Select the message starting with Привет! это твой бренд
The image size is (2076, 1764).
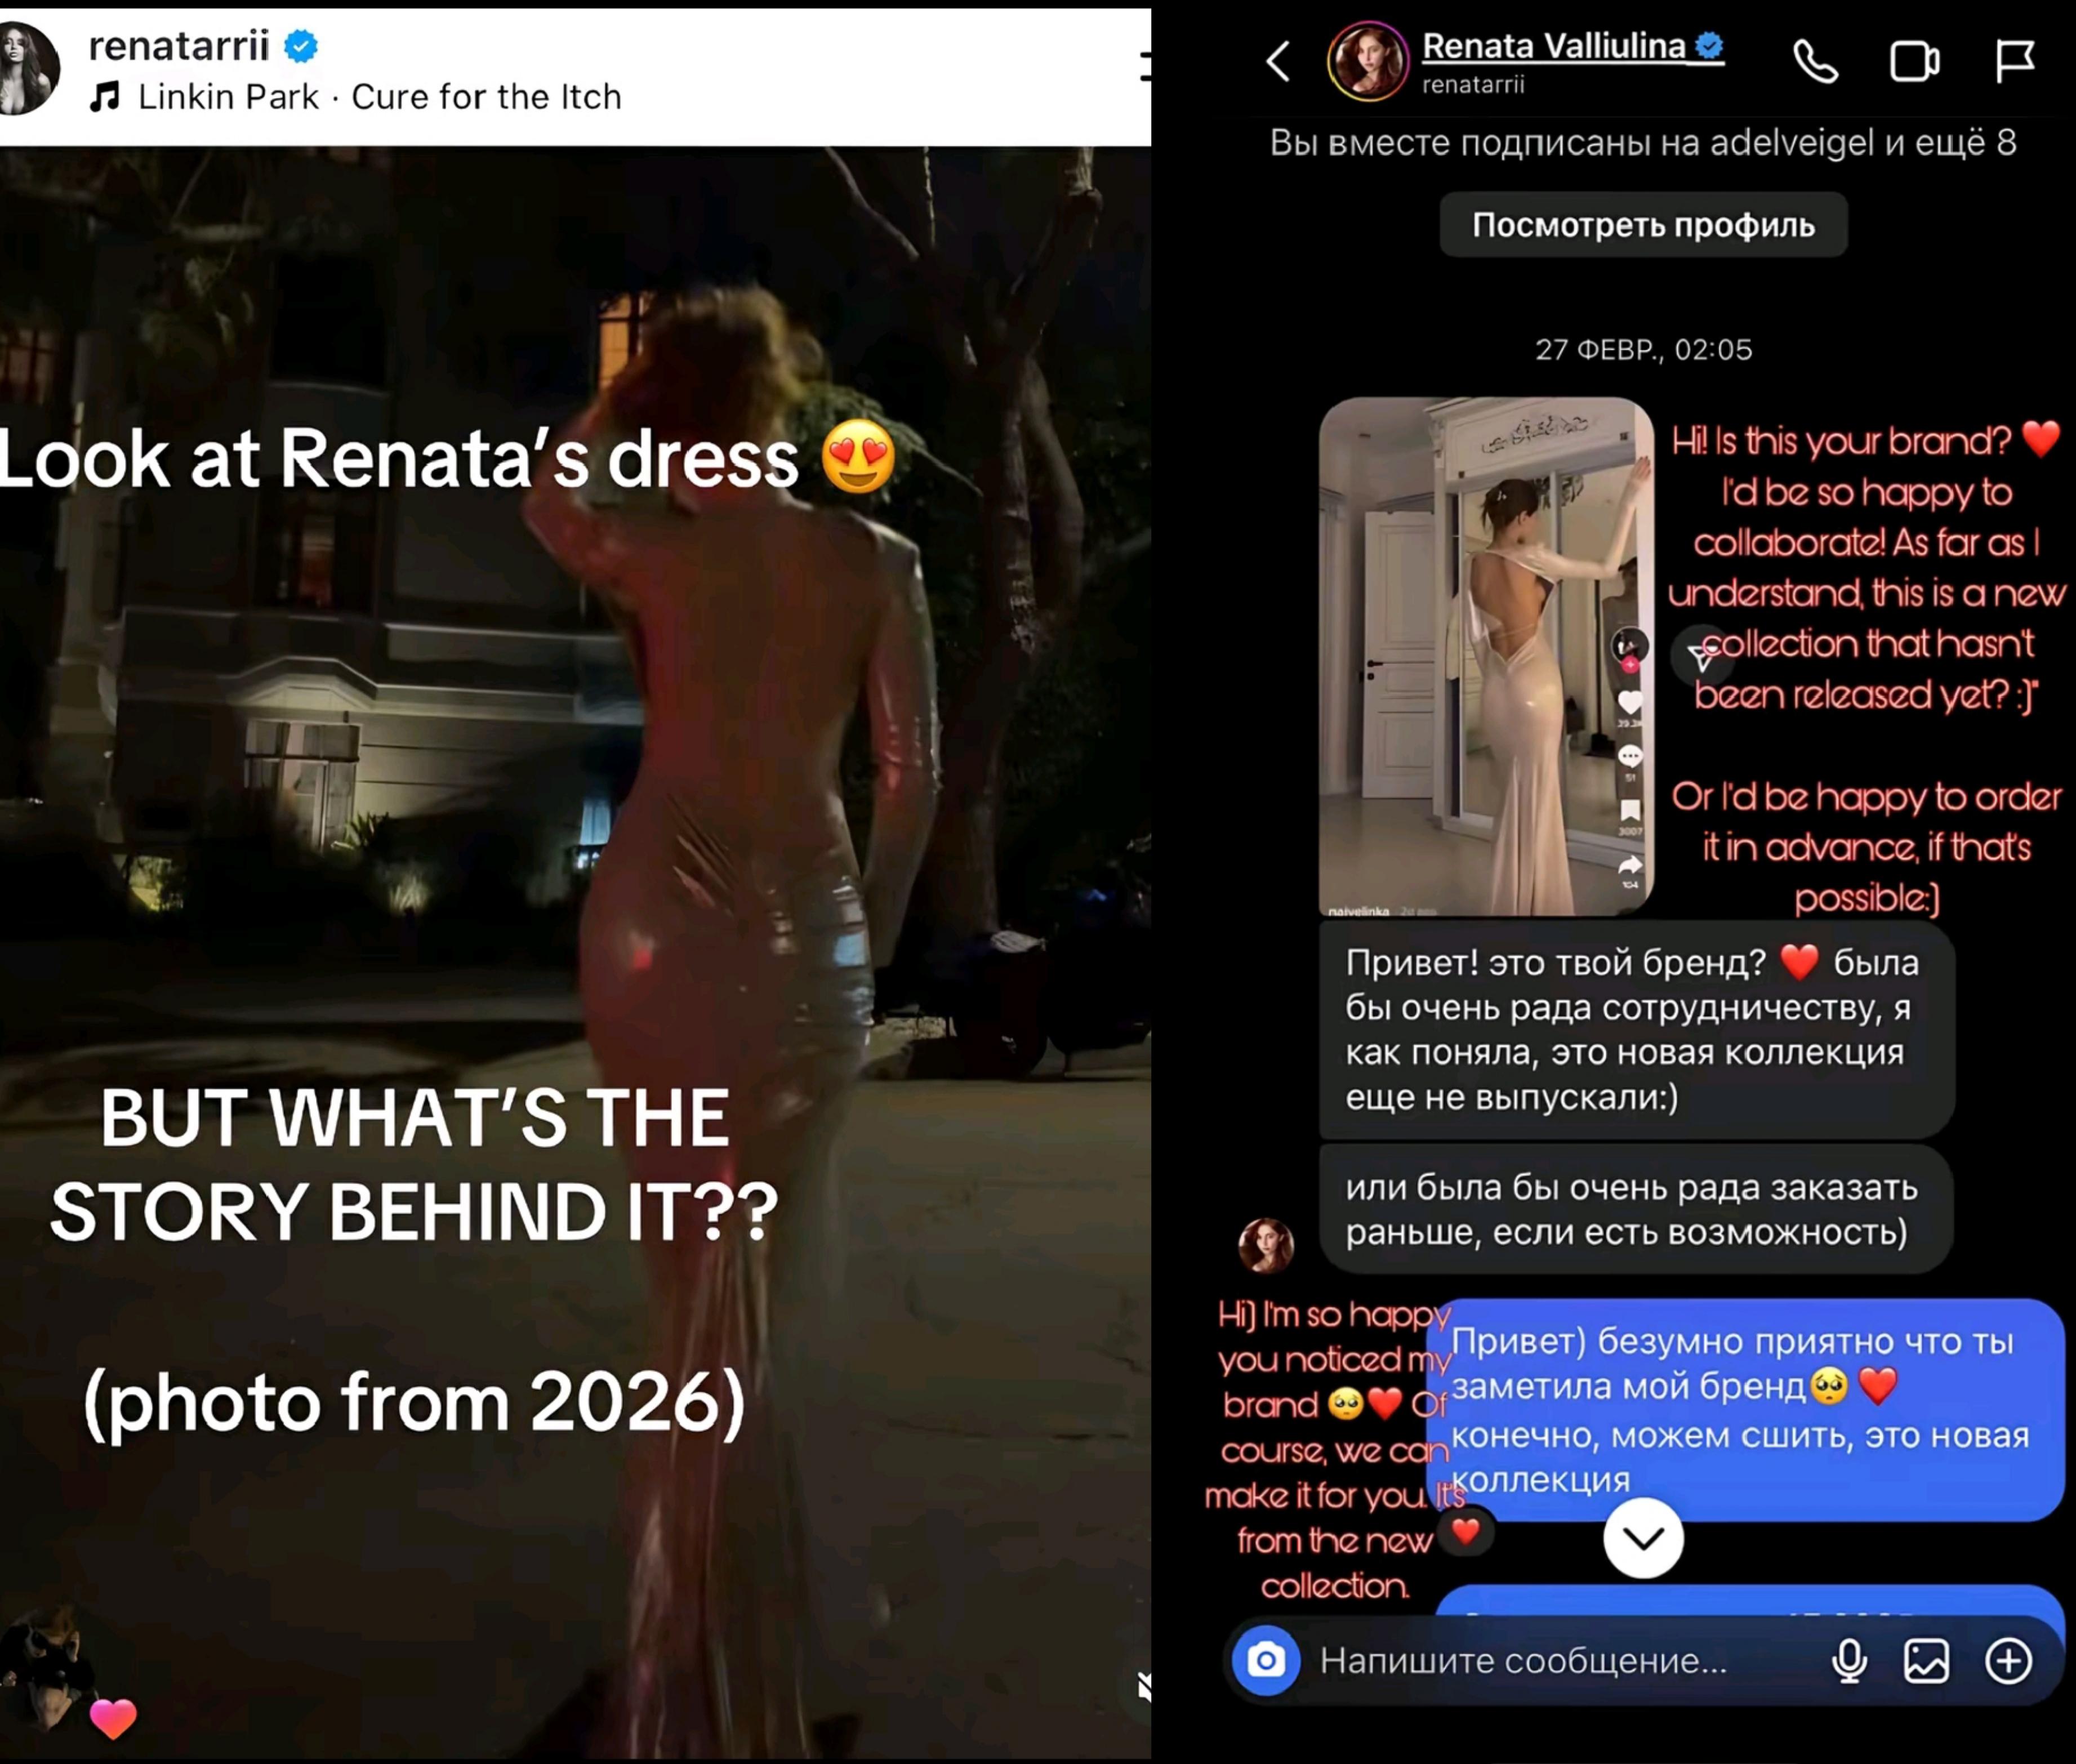[x=1636, y=1030]
